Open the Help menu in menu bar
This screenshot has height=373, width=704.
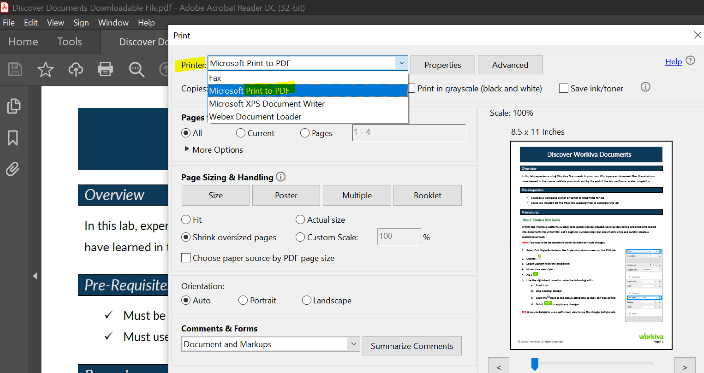tap(146, 23)
